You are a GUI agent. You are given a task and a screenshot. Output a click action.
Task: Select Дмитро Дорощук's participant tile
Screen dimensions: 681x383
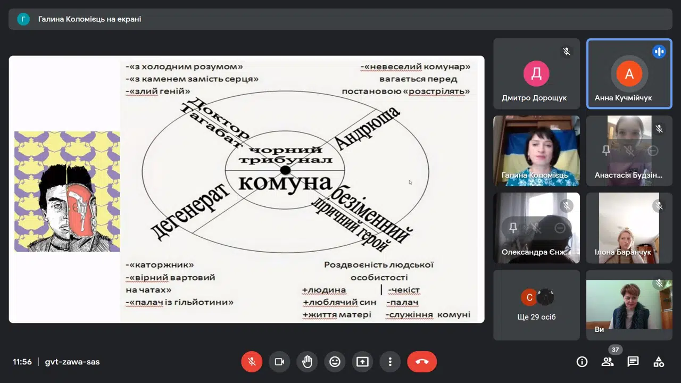[x=536, y=74]
